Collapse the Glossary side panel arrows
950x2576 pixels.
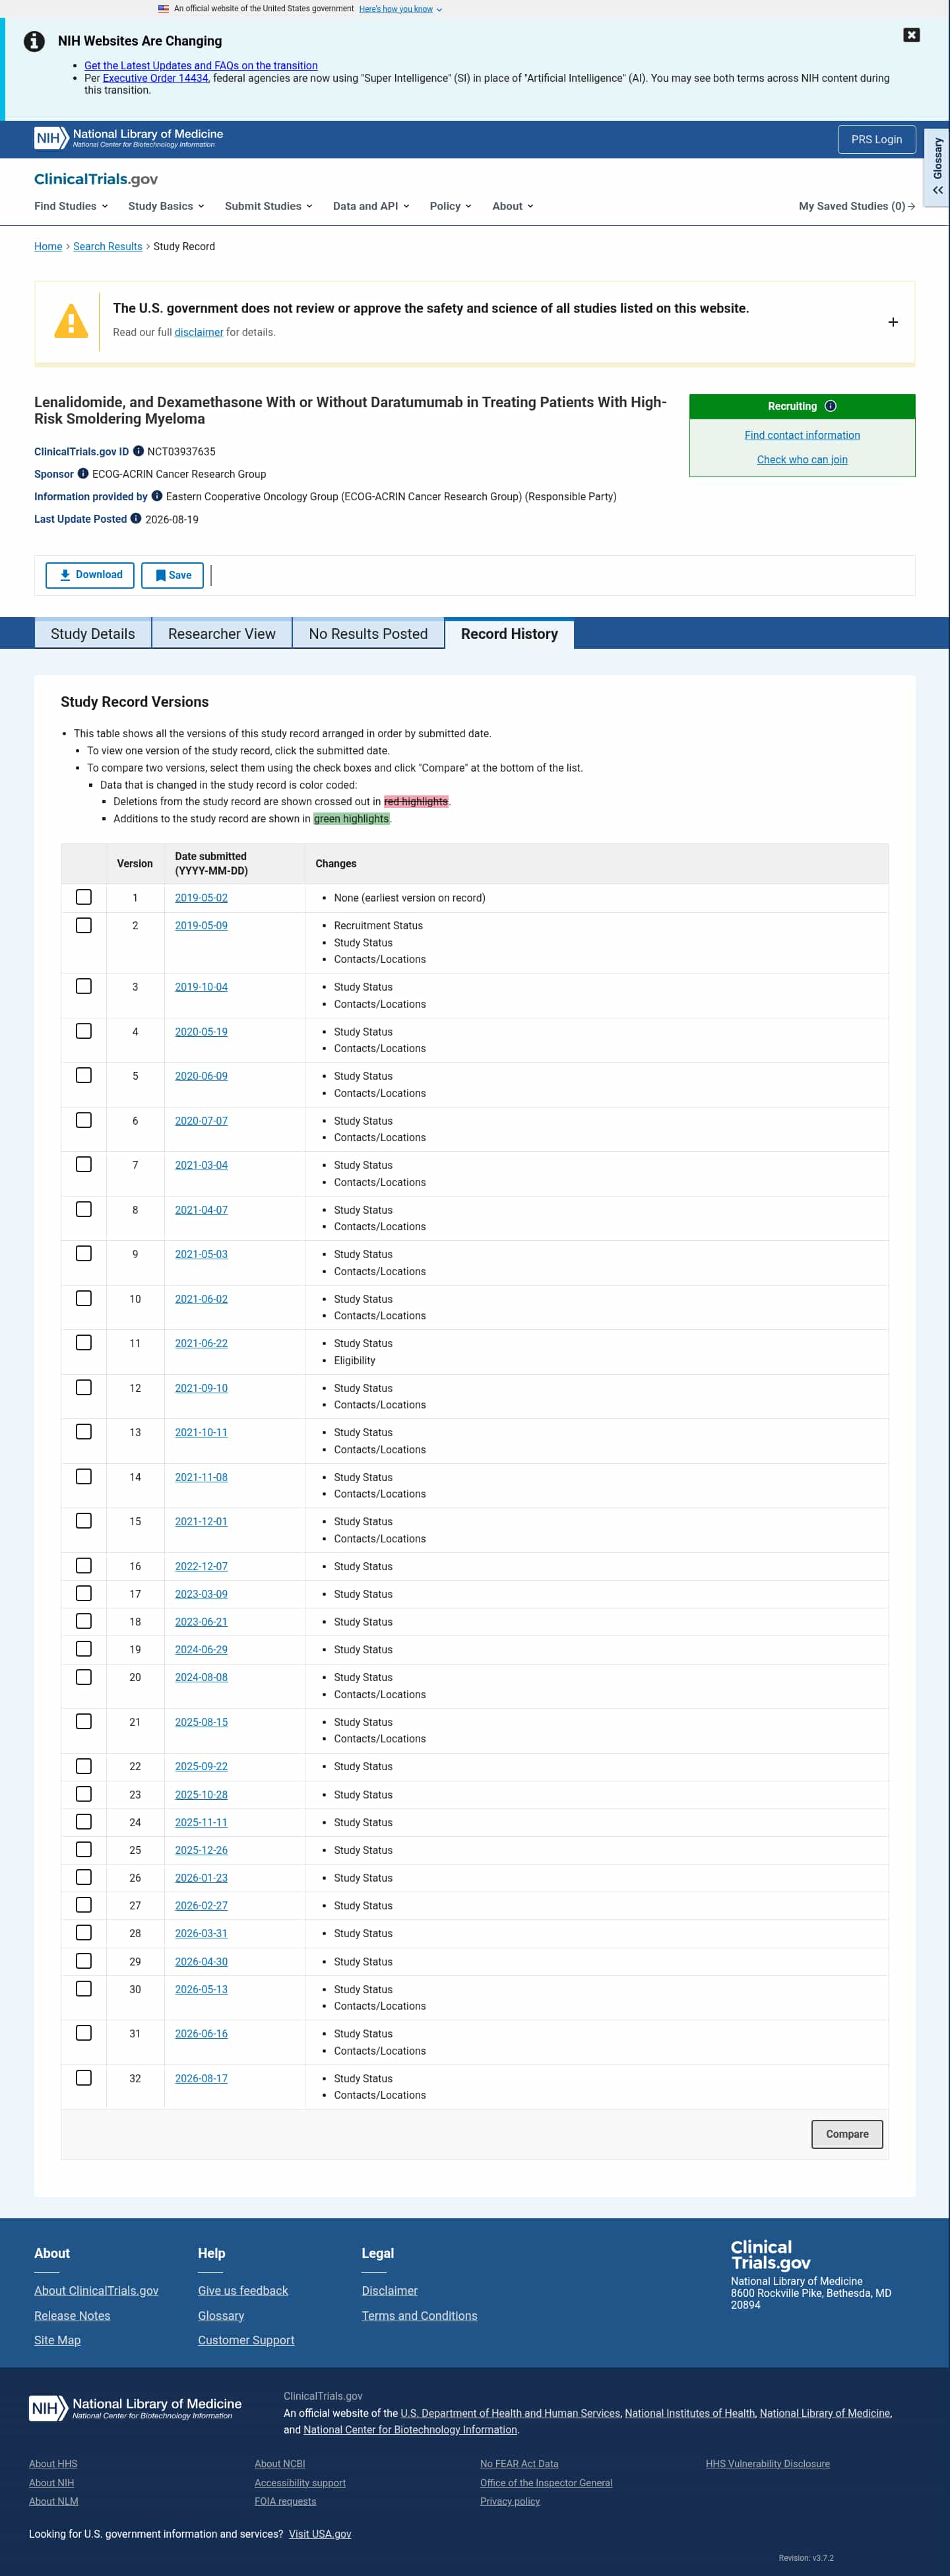(x=937, y=190)
